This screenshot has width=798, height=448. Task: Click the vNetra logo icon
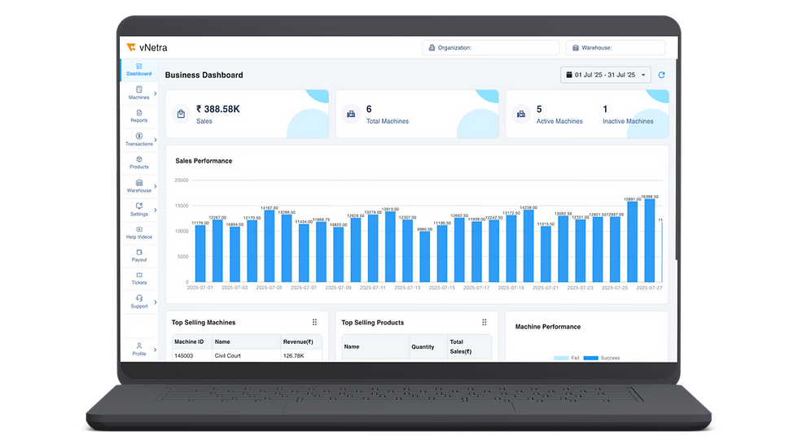[131, 47]
